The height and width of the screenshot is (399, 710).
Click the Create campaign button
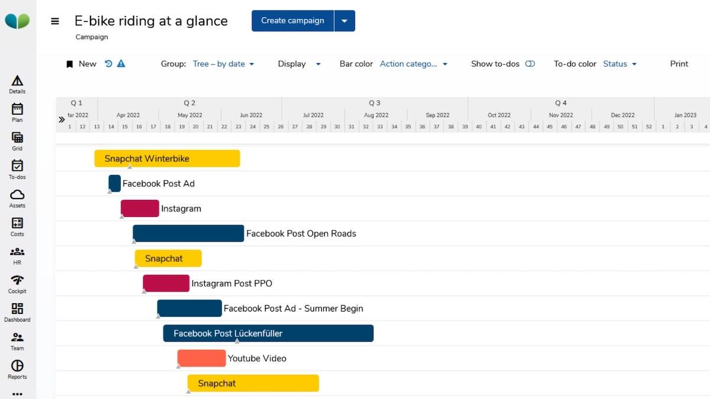tap(292, 21)
